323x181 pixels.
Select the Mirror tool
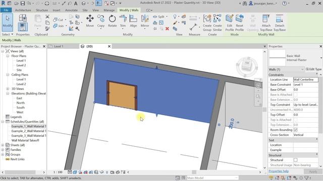tap(145, 21)
